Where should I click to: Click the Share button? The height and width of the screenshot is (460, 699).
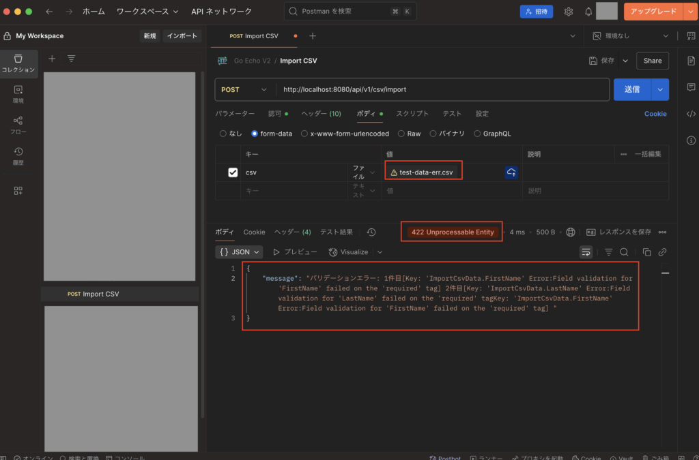pos(652,61)
